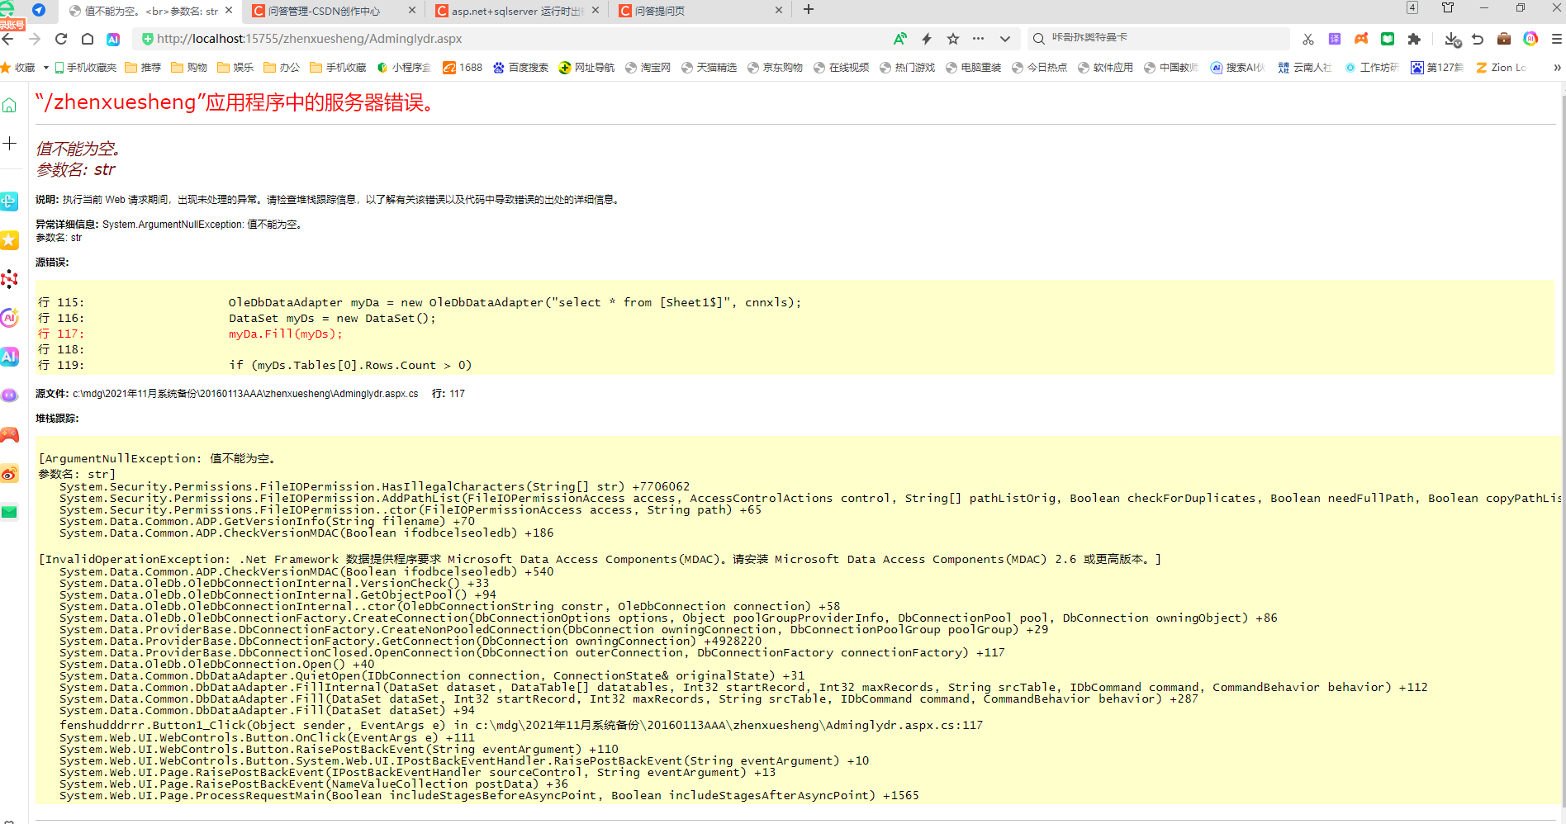Open the three-dot more options in the address bar
Screen dimensions: 1566x824
[979, 39]
